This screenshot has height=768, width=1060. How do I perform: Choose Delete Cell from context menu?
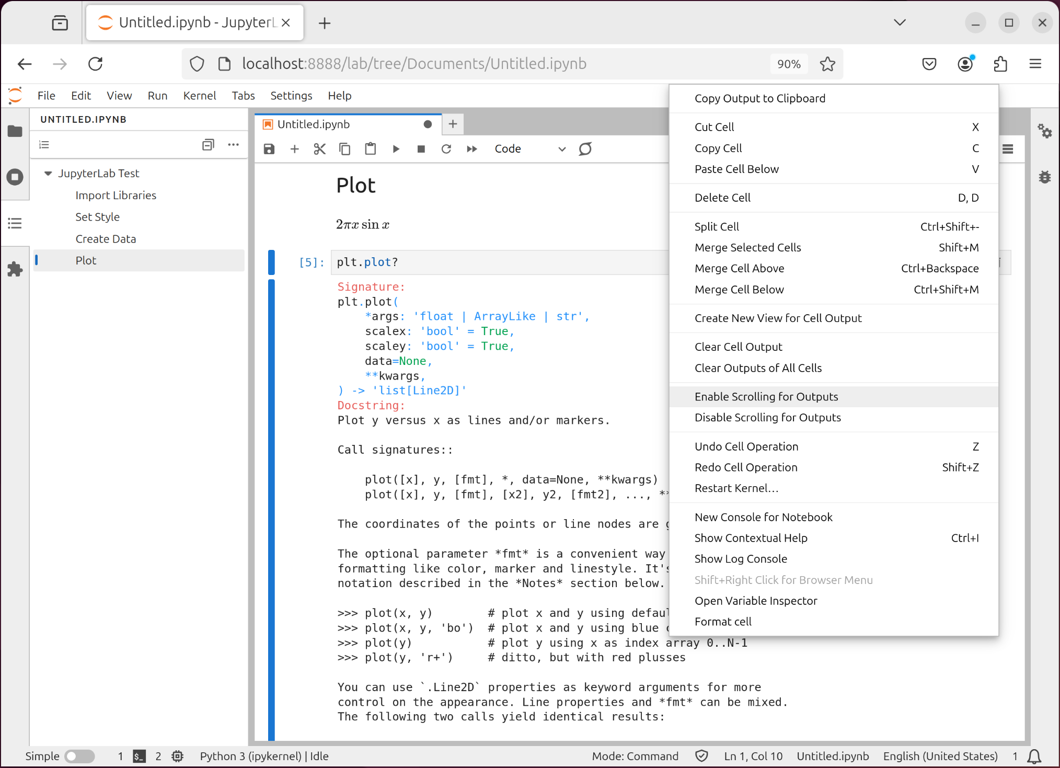(834, 198)
